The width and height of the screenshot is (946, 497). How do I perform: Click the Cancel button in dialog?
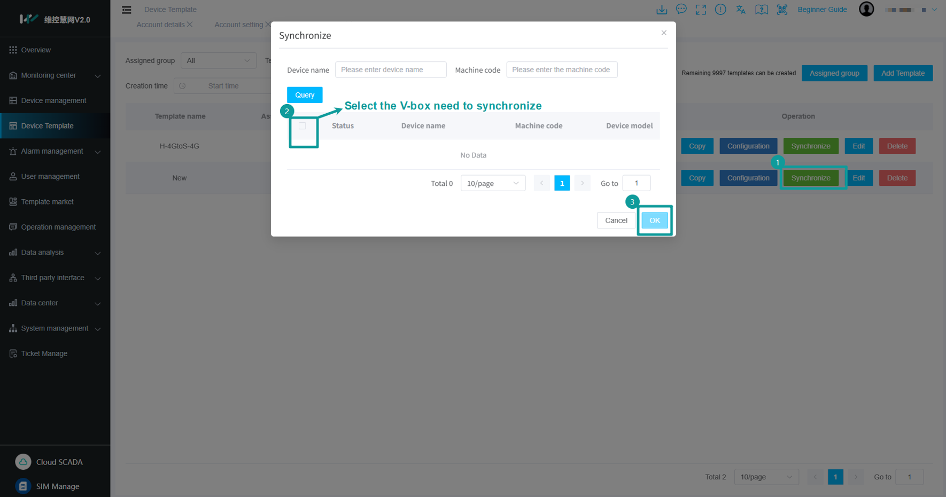tap(616, 220)
